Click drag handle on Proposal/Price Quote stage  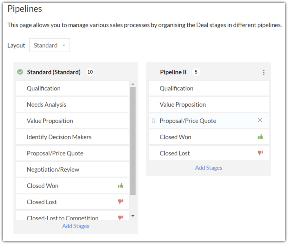[x=154, y=121]
